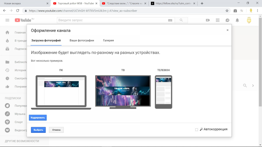Open the Музыка subscription icon

point(7,114)
